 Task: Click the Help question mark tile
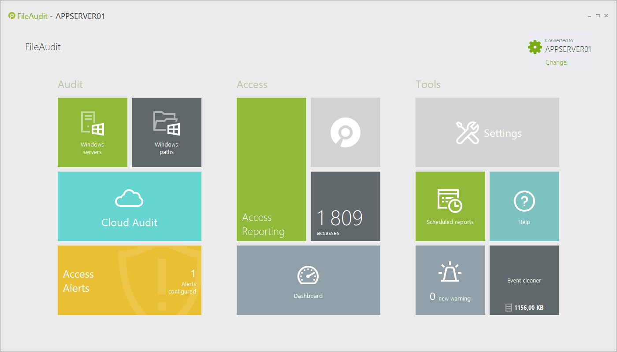[x=524, y=206]
